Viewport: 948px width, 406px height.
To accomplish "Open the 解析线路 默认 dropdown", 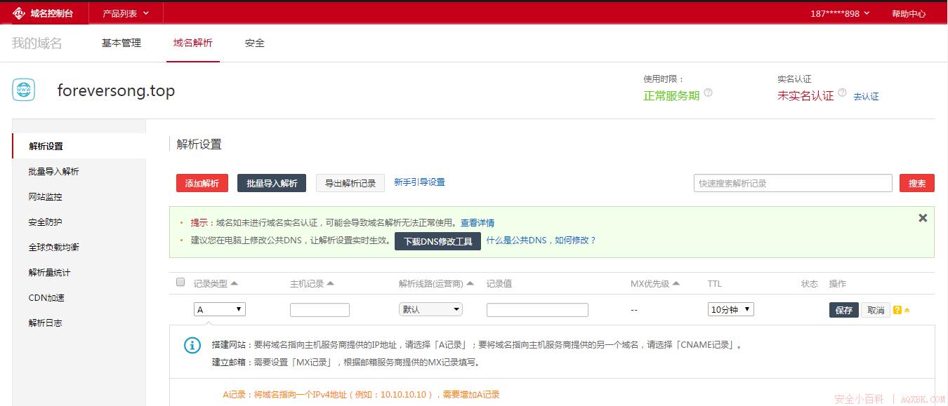I will (x=431, y=309).
